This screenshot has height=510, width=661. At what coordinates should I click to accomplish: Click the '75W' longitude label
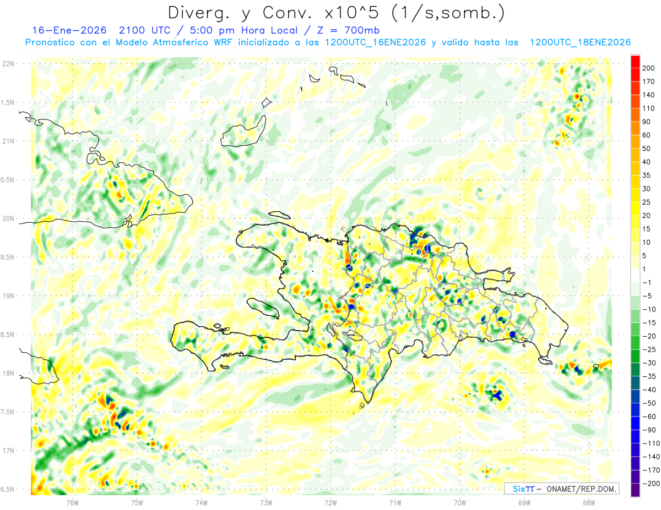click(137, 502)
